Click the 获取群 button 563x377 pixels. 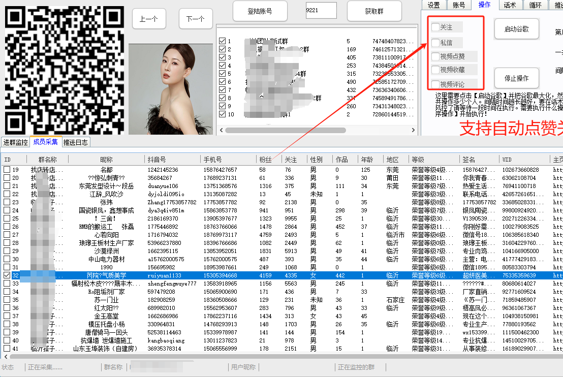[374, 11]
